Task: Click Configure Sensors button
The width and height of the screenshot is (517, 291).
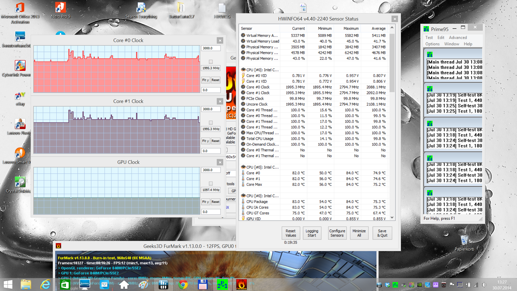Action: 337,233
